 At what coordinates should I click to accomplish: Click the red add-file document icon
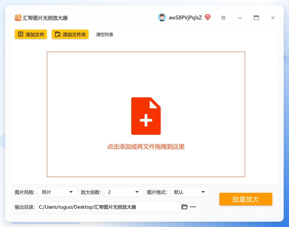coord(146,116)
